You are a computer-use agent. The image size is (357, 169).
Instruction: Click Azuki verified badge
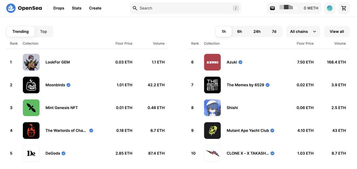240,62
